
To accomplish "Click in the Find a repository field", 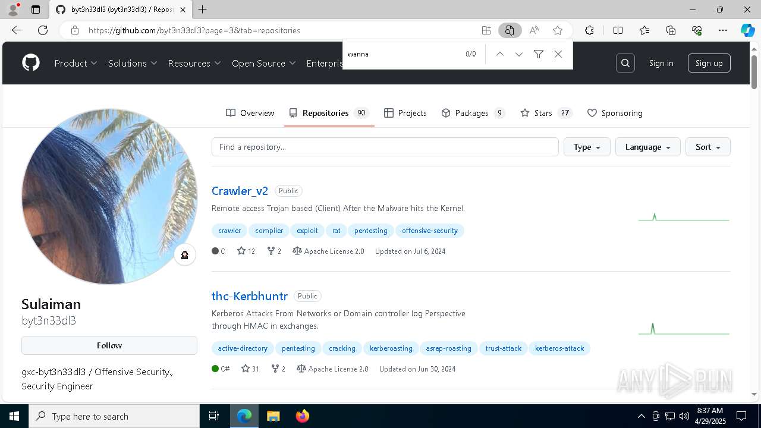I will click(385, 147).
